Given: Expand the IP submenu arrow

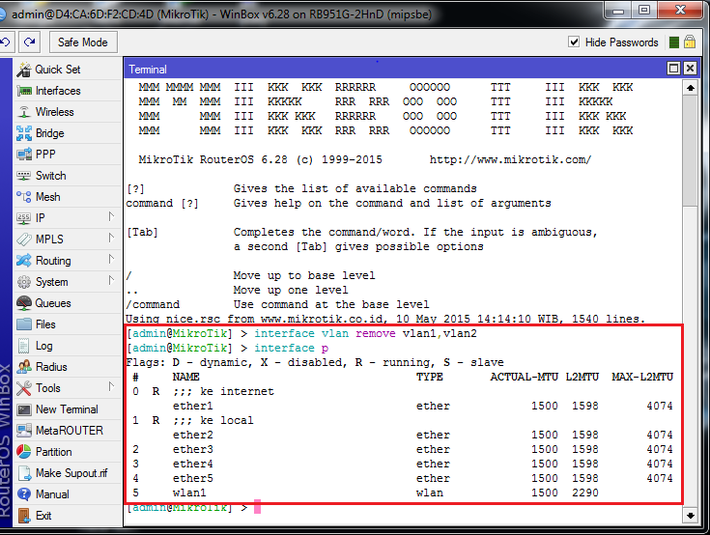Looking at the screenshot, I should pos(111,217).
